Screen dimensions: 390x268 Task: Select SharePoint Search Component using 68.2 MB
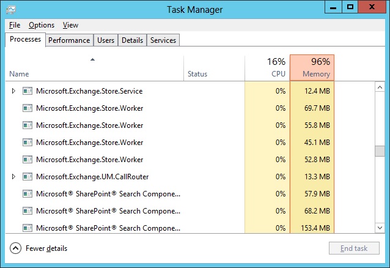pos(108,211)
